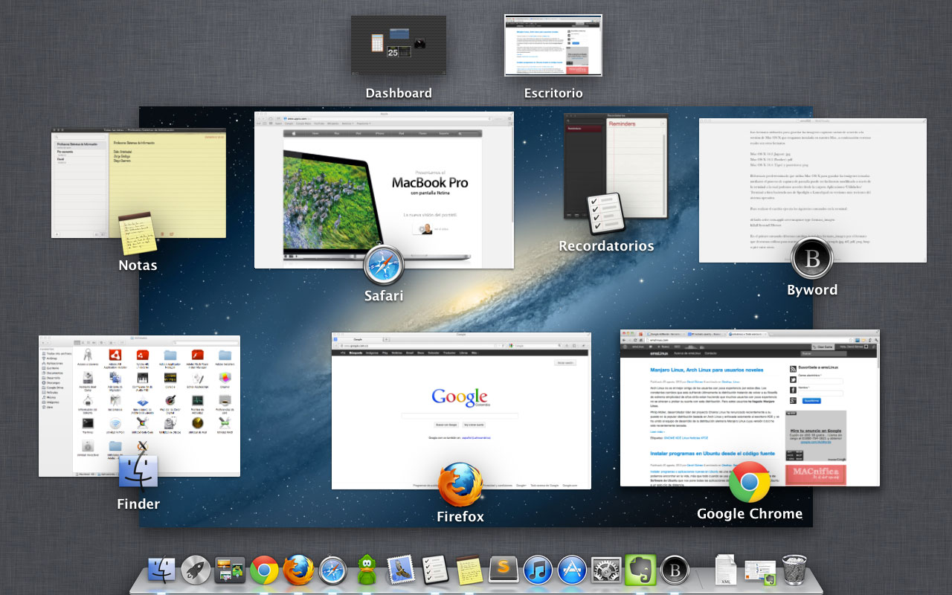The image size is (952, 595).
Task: Open the Trash in the Dock
Action: 794,570
